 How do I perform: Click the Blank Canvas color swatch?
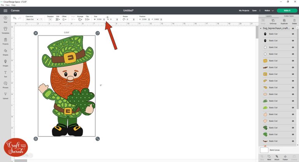[x=264, y=150]
